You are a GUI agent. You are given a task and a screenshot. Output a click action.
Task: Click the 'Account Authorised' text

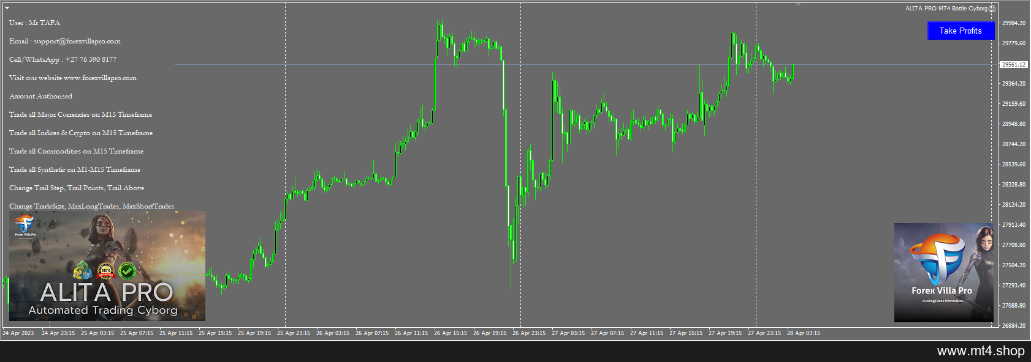(x=40, y=96)
